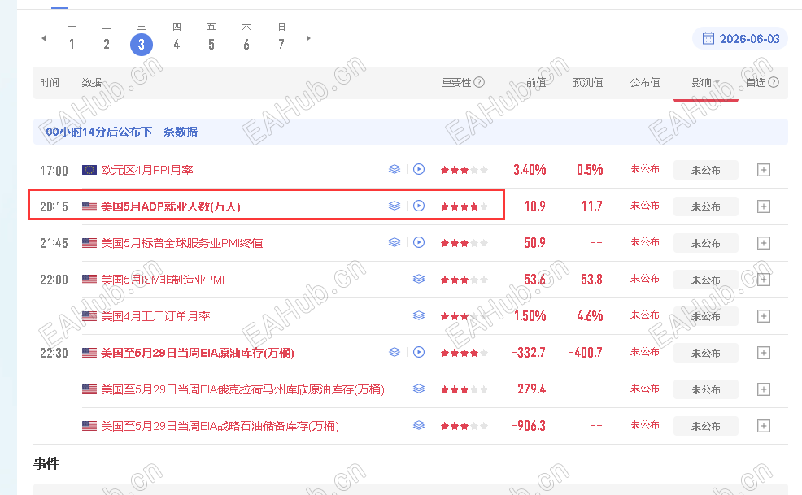The height and width of the screenshot is (495, 802).
Task: Open layers icon for 欧元区4月PPI月率
Action: coord(394,169)
